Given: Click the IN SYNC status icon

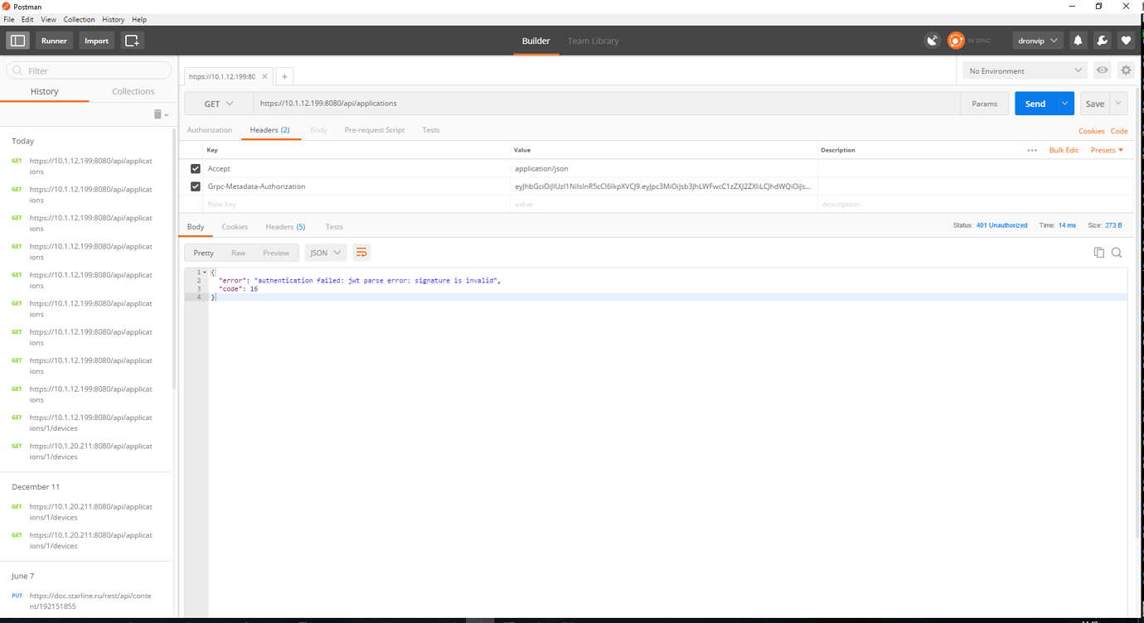Looking at the screenshot, I should tap(955, 40).
